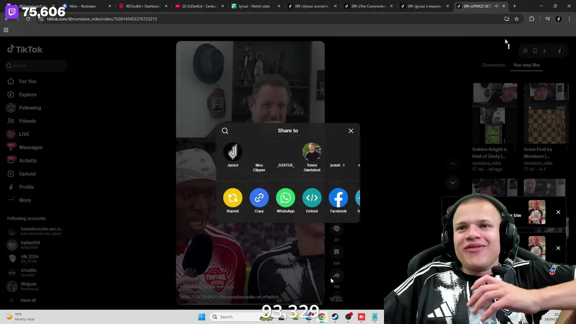Click the TikTok logo

pos(25,49)
